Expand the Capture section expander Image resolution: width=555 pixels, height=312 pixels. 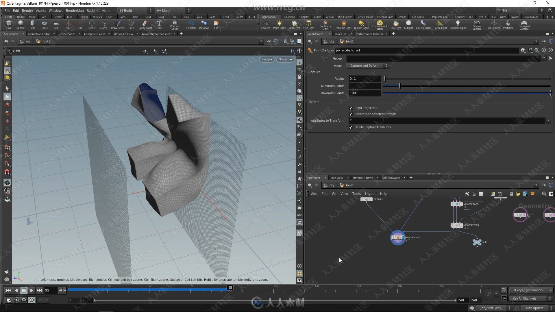tap(314, 72)
